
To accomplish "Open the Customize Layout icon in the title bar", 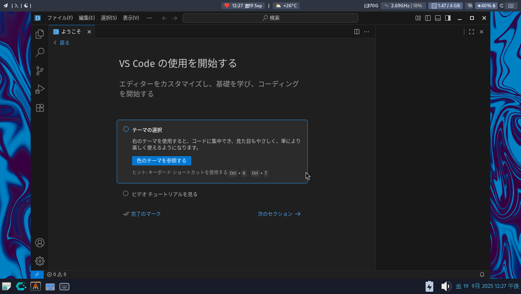I will tap(418, 18).
